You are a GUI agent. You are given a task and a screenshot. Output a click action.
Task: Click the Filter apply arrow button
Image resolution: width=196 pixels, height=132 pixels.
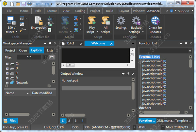pos(45,57)
